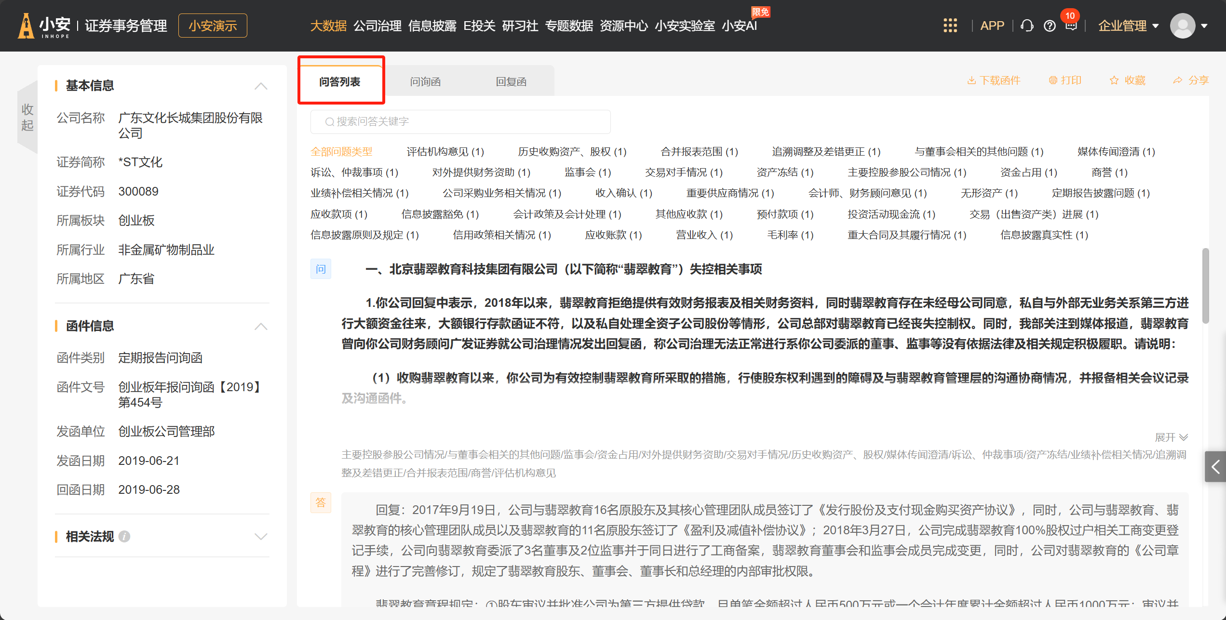Click the vertical scrollbar of the Q&A list

(x=1206, y=285)
